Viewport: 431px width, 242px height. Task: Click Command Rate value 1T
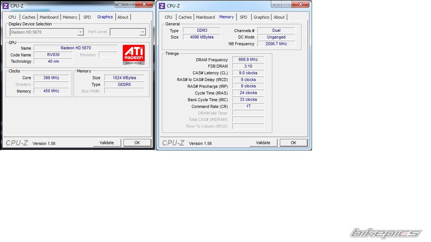248,106
